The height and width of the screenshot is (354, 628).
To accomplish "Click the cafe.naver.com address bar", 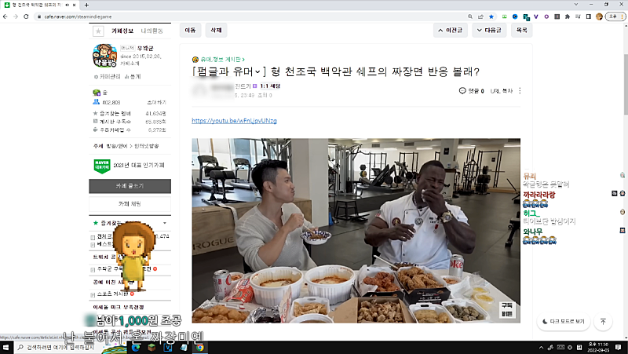I will 252,16.
